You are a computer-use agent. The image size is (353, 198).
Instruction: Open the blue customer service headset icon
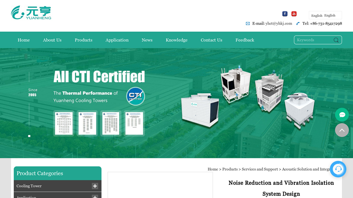coord(338,169)
